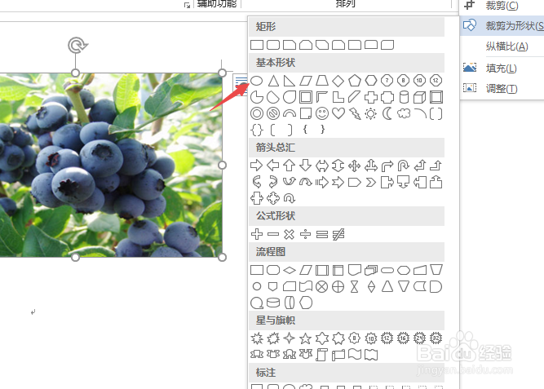
Task: Choose the diamond basic shape
Action: click(338, 81)
